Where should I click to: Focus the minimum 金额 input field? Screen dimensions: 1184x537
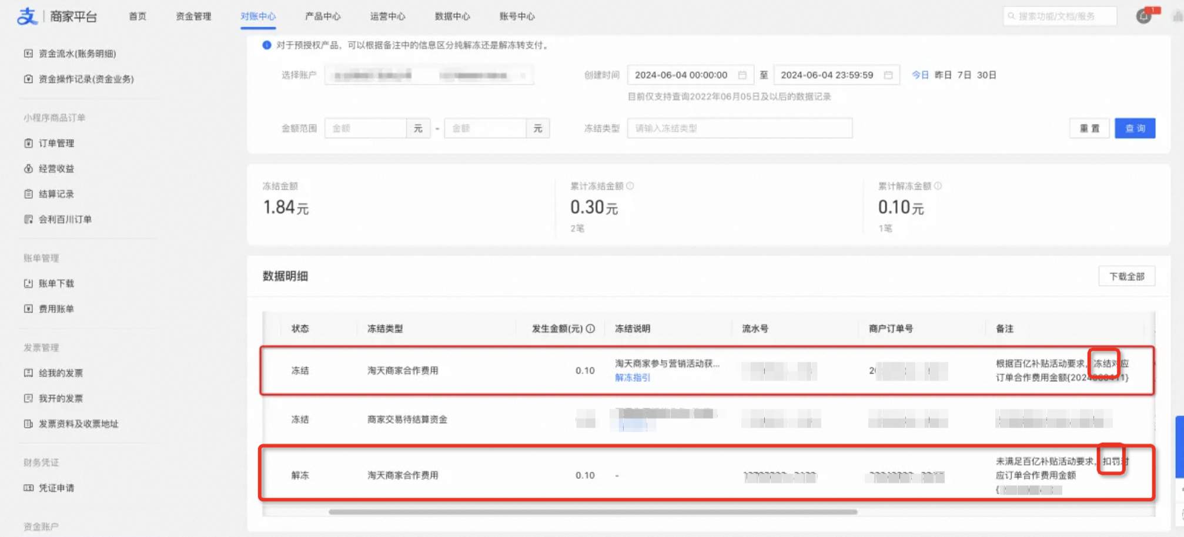[x=366, y=128]
